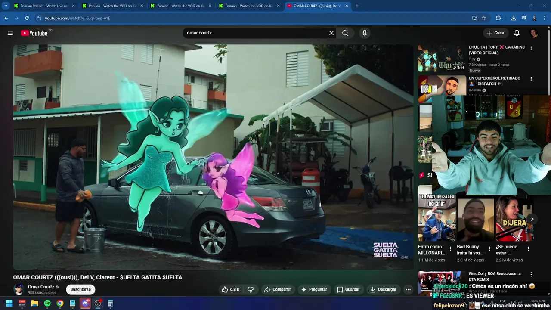
Task: Dislike the video
Action: pos(251,289)
